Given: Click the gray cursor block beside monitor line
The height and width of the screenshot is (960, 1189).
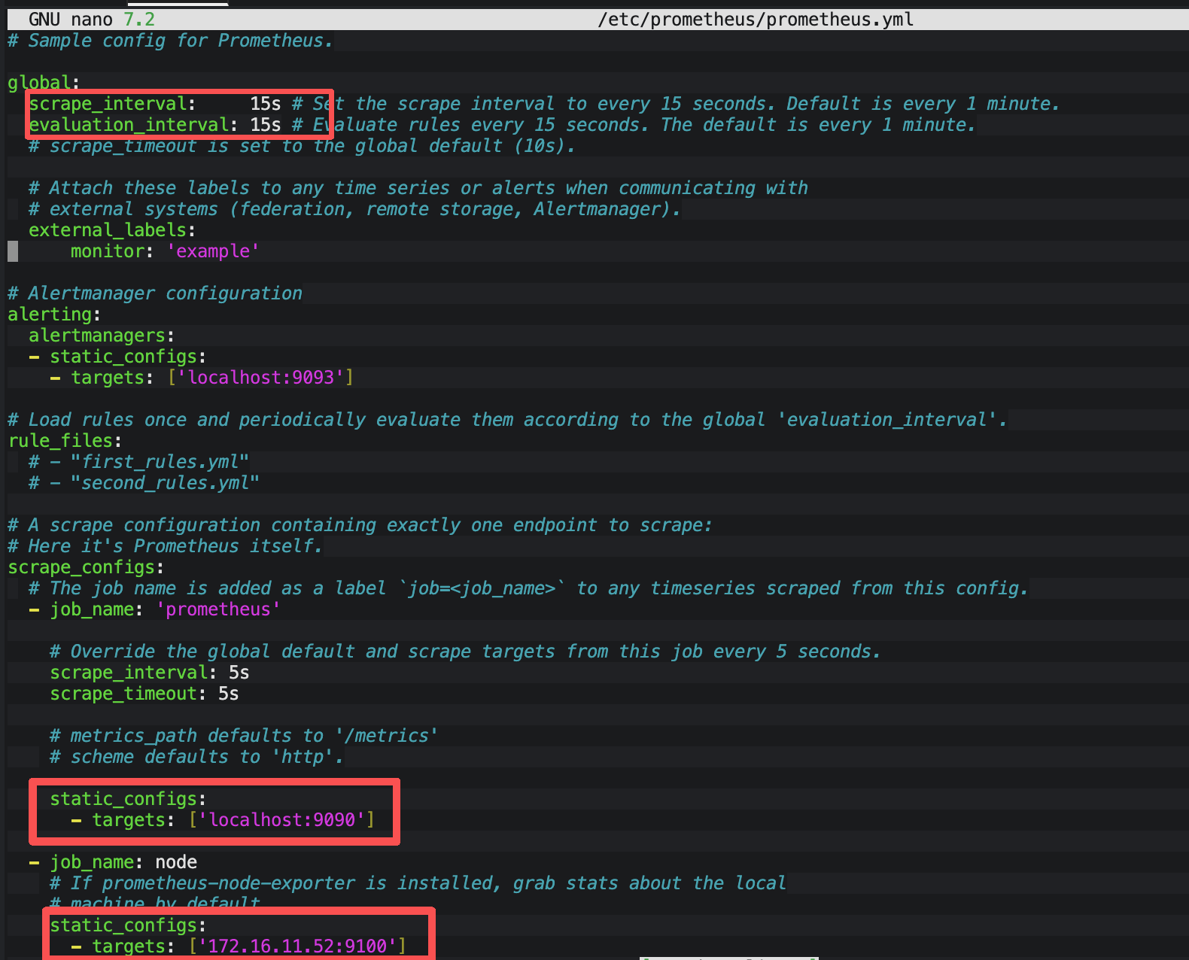Looking at the screenshot, I should pyautogui.click(x=13, y=251).
